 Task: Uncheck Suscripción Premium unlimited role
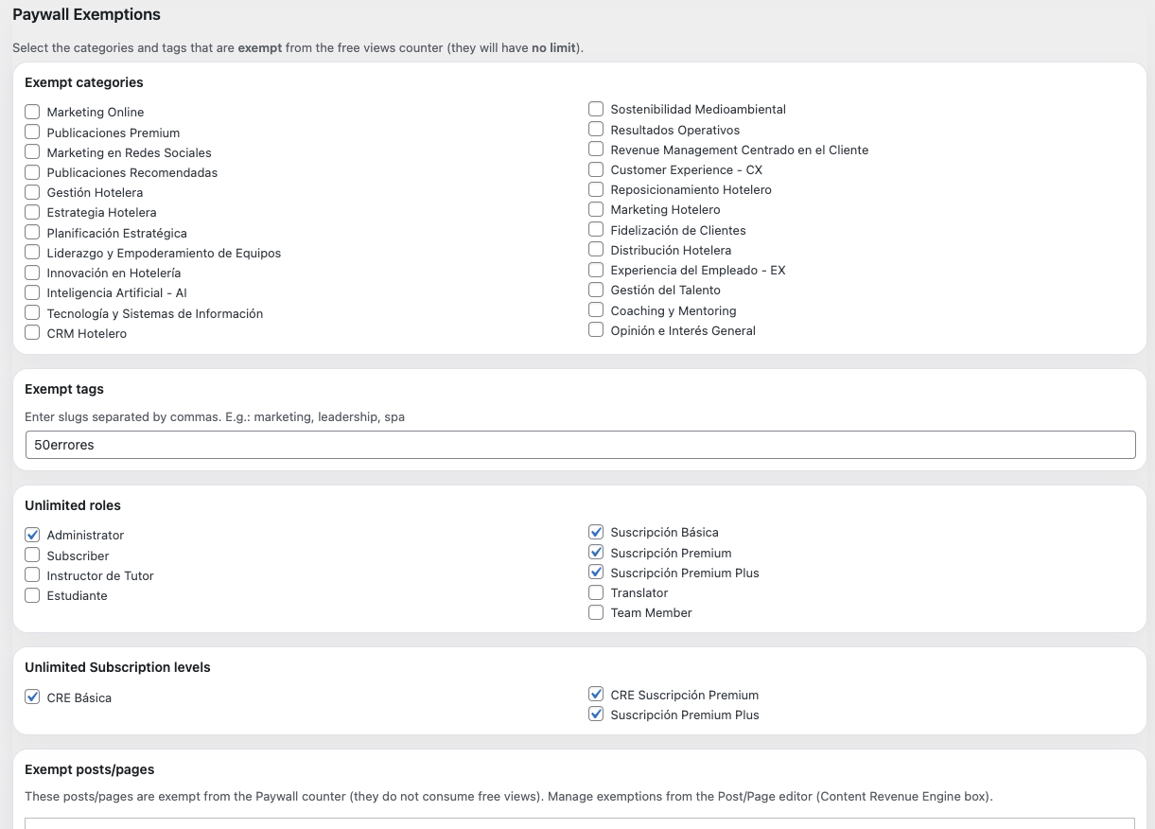pos(596,552)
